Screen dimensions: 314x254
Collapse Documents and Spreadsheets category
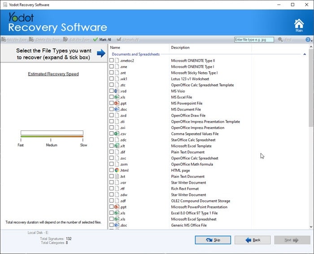(305, 54)
